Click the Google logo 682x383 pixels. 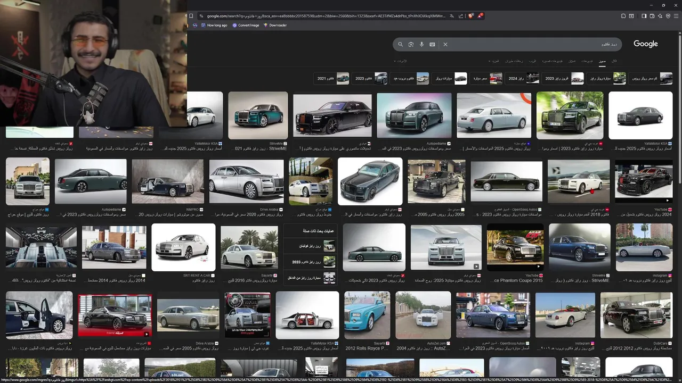pyautogui.click(x=645, y=44)
